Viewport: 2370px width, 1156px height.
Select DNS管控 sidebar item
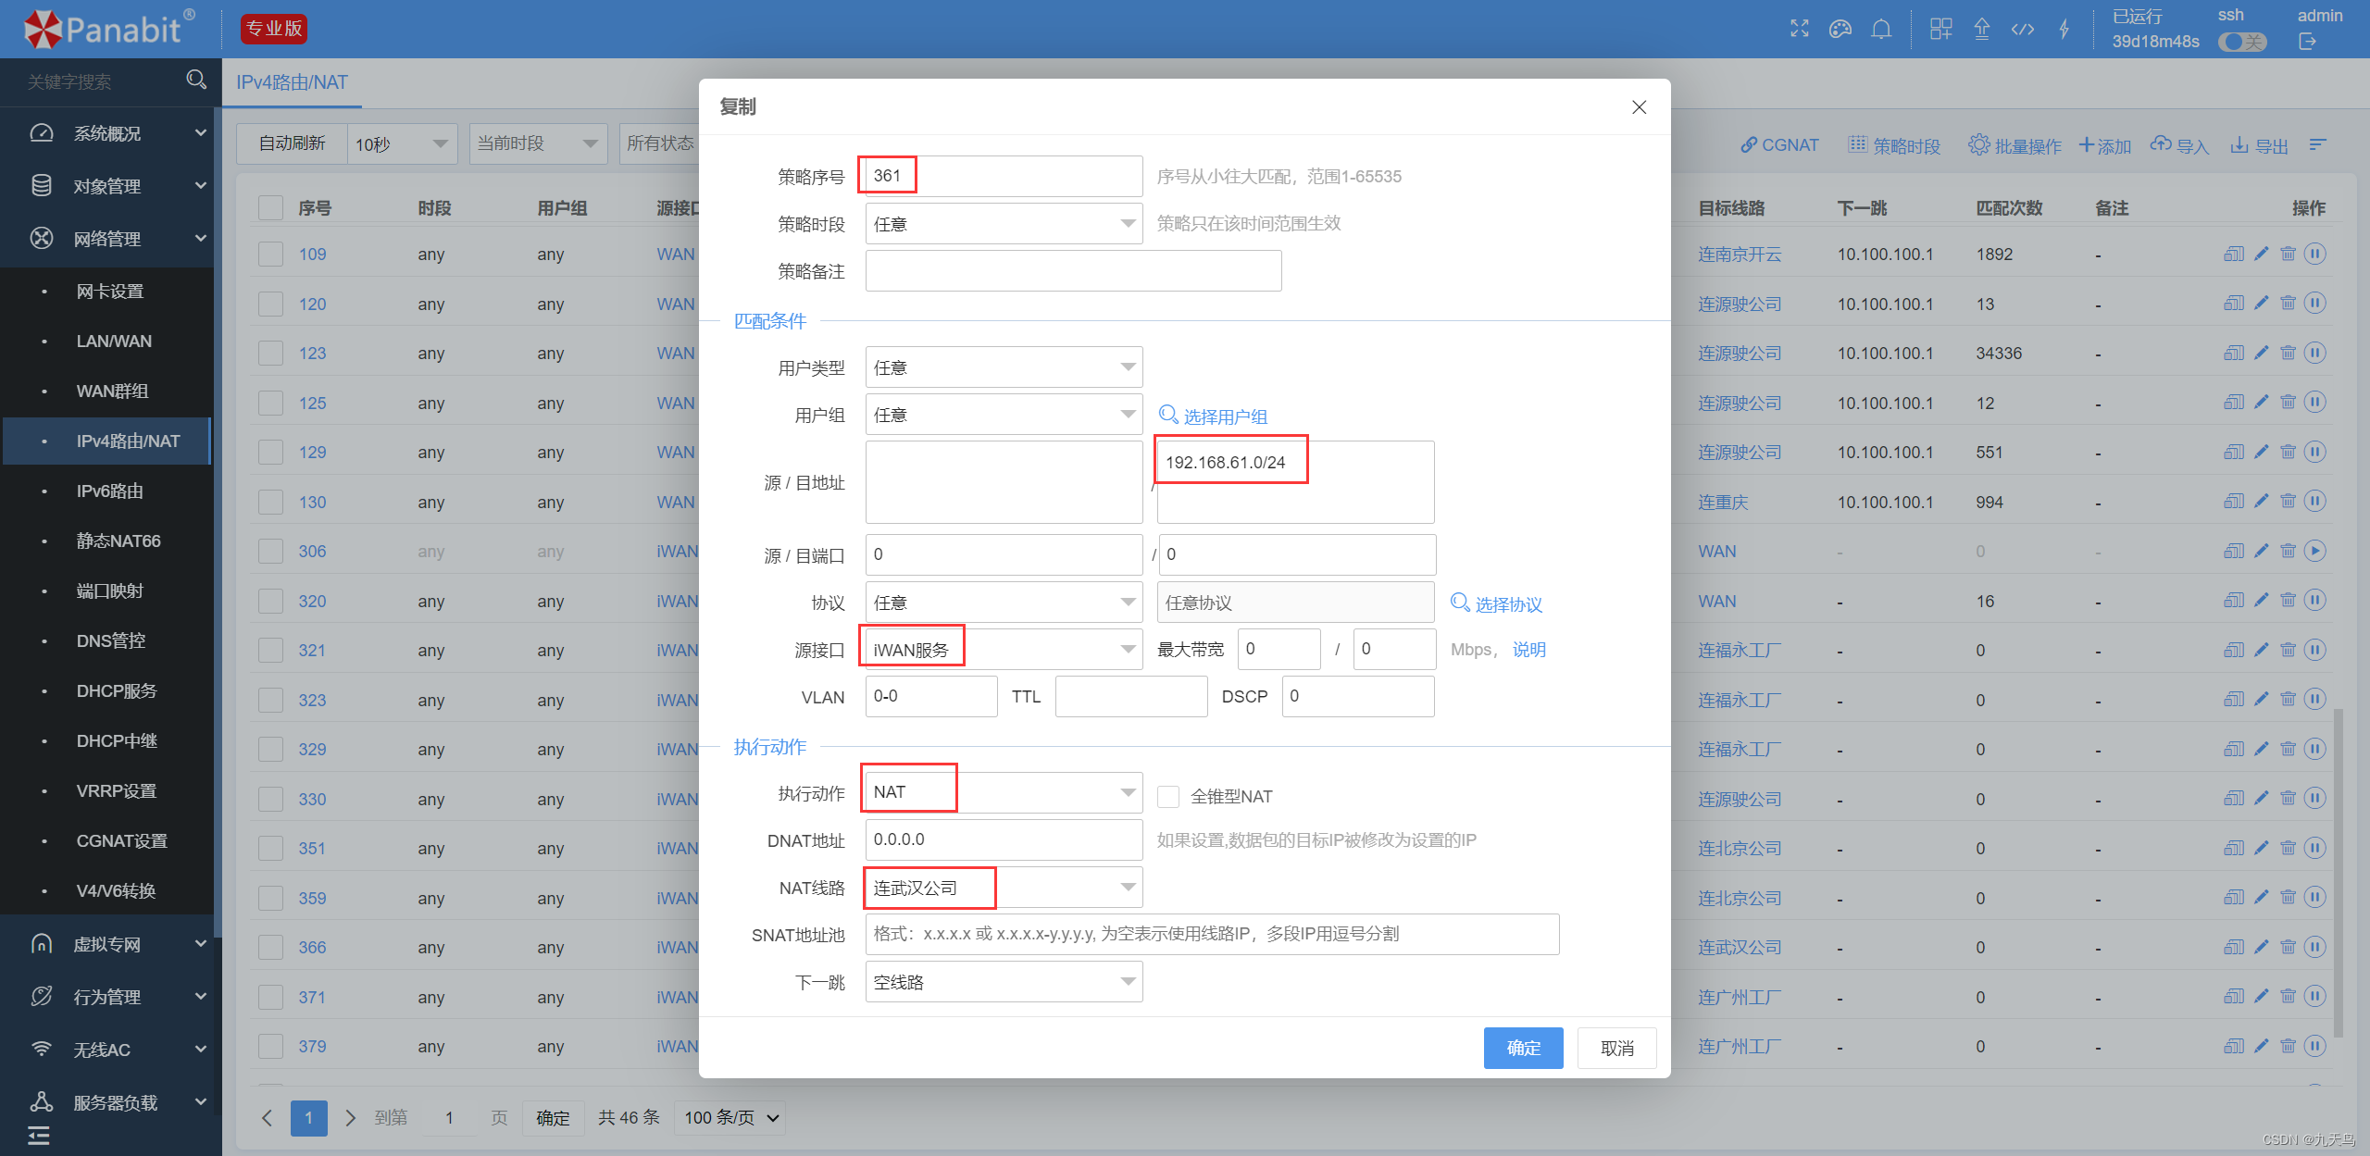110,640
